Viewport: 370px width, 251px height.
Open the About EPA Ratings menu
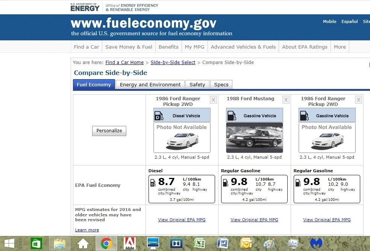click(305, 47)
